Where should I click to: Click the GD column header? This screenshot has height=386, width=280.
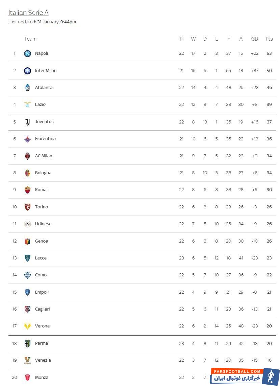(255, 39)
